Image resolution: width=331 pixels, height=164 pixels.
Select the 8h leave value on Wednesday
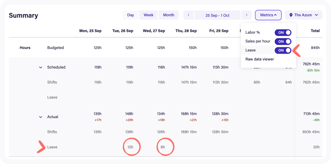coord(163,147)
